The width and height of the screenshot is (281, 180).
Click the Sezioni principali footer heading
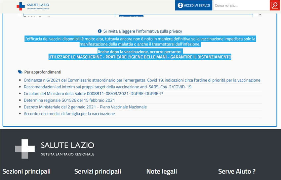coord(26,171)
